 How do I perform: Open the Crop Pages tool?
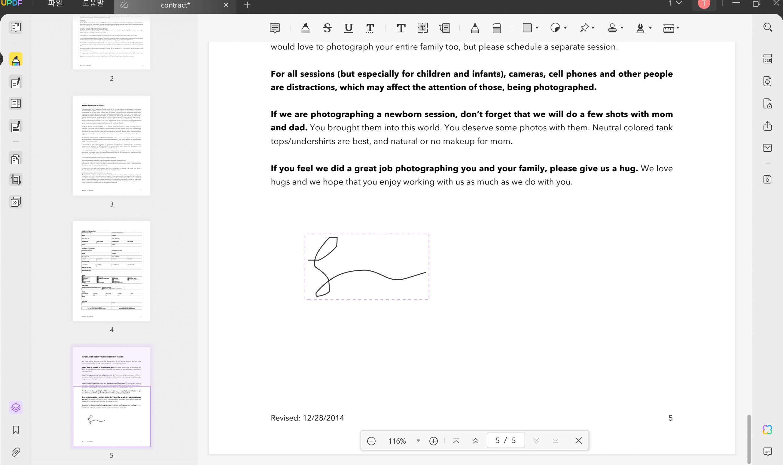(16, 180)
